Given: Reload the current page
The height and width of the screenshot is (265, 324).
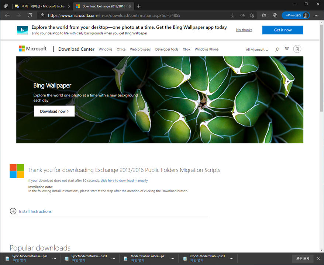Looking at the screenshot, I should [30, 15].
